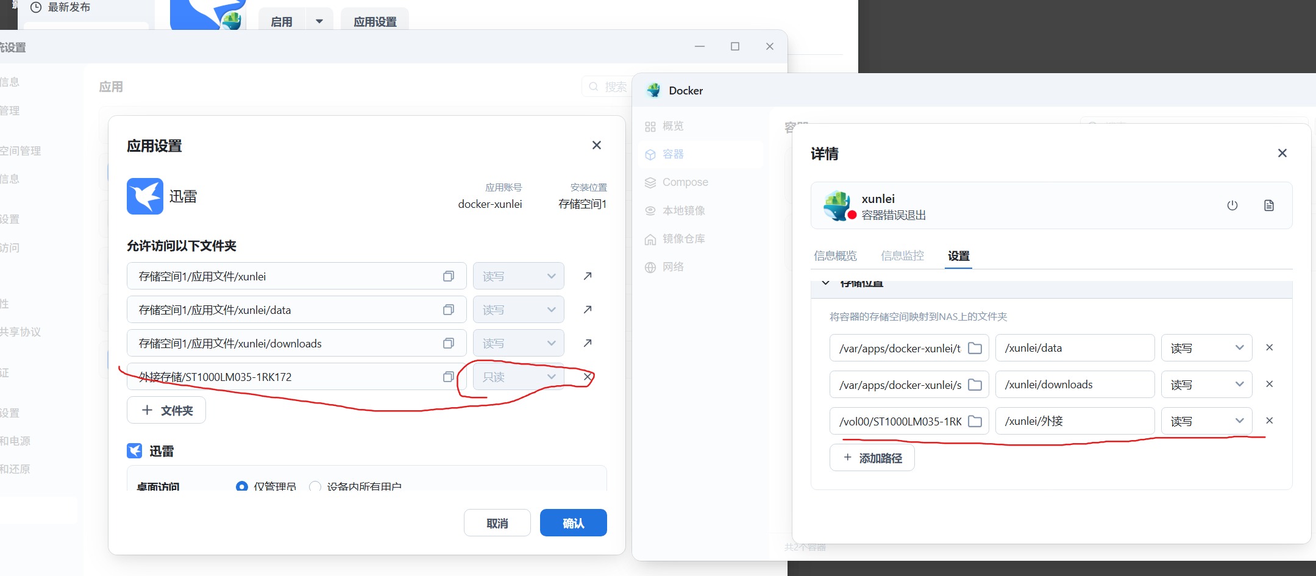The height and width of the screenshot is (576, 1316).
Task: Open 存储空间1/应用文件/xunlei folder via arrow icon
Action: [x=588, y=276]
